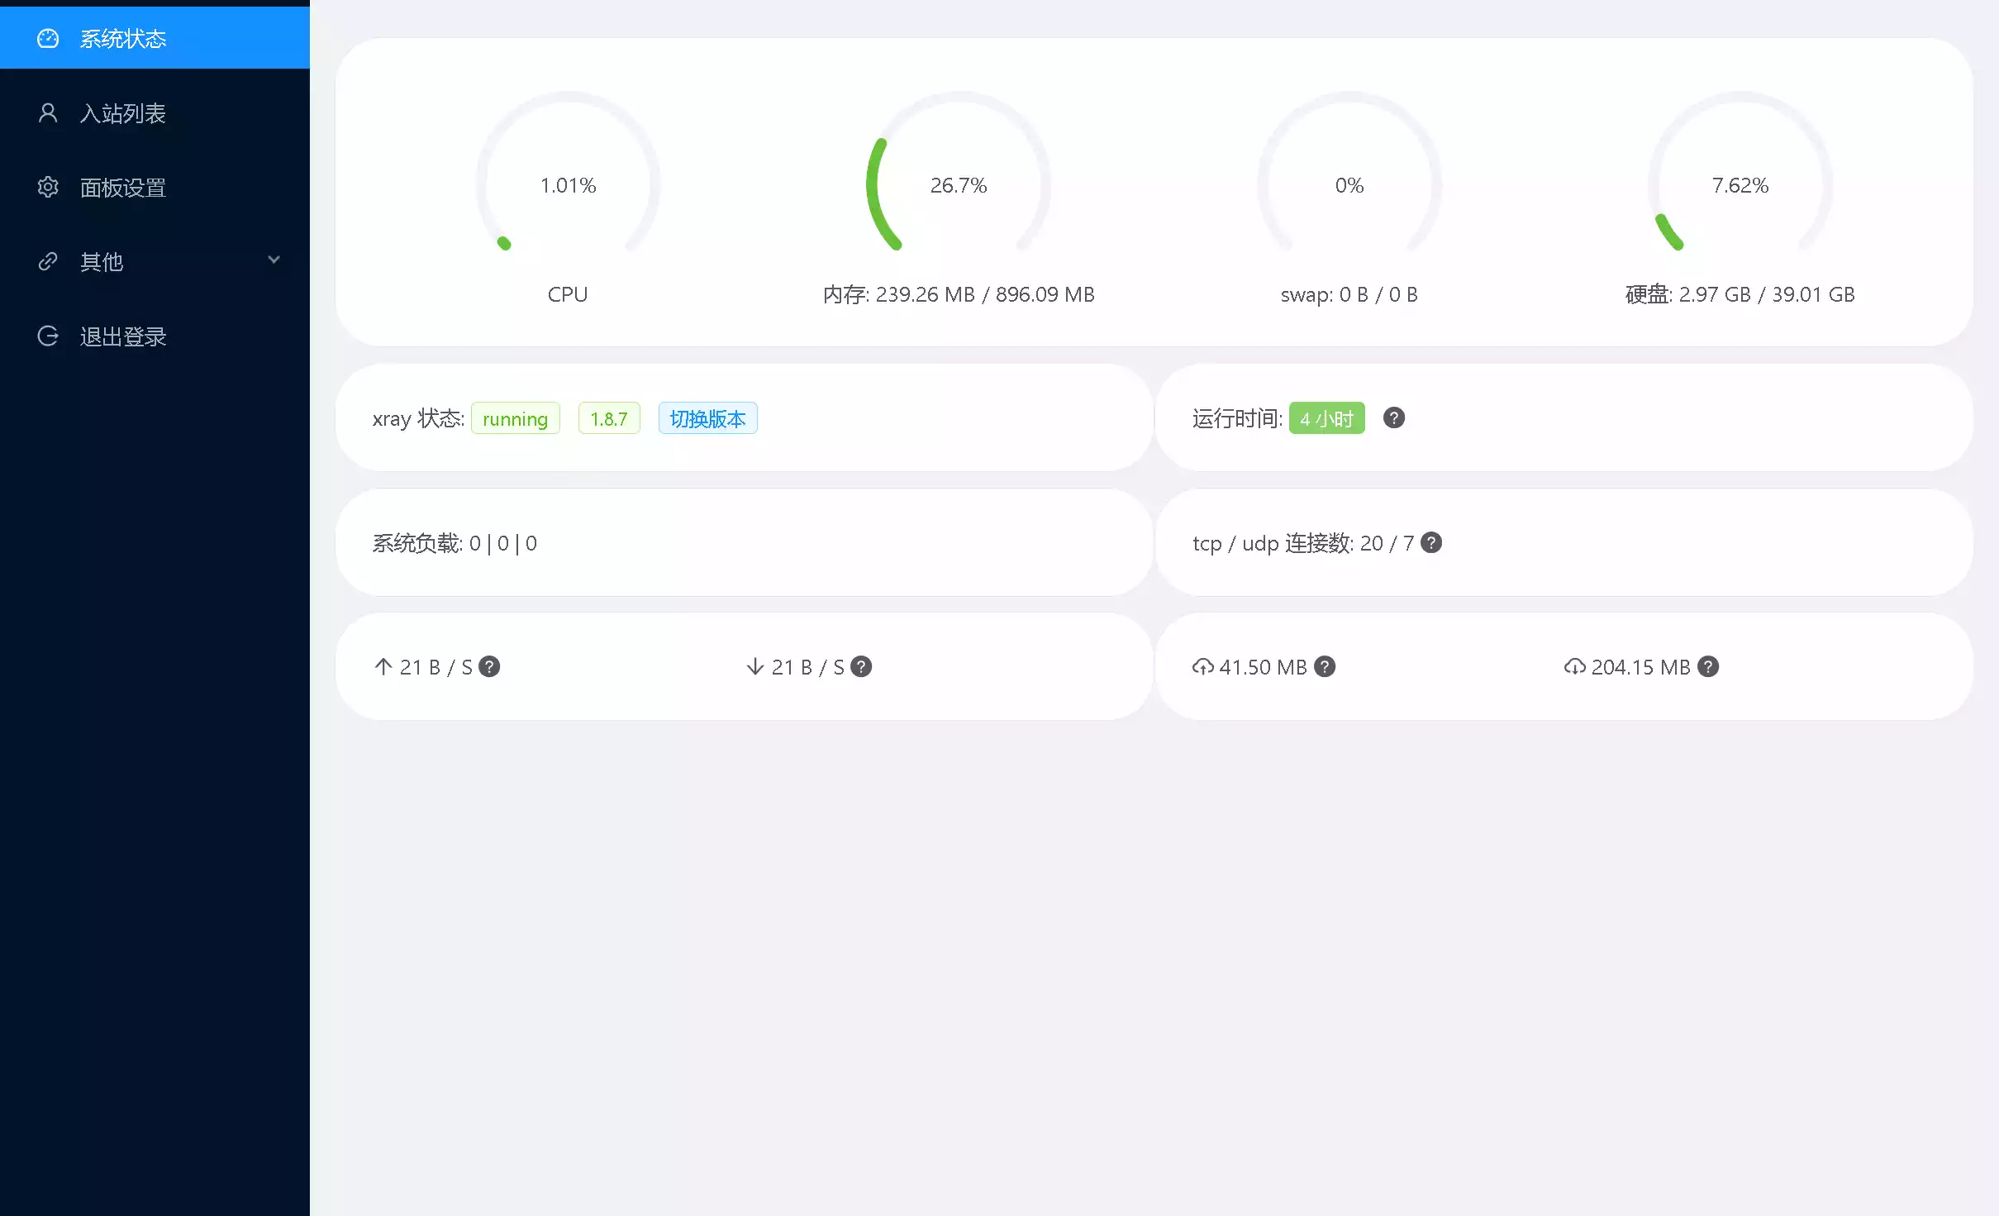Screen dimensions: 1999x1216
Task: Click the 4 小时 uptime badge
Action: click(x=1326, y=418)
